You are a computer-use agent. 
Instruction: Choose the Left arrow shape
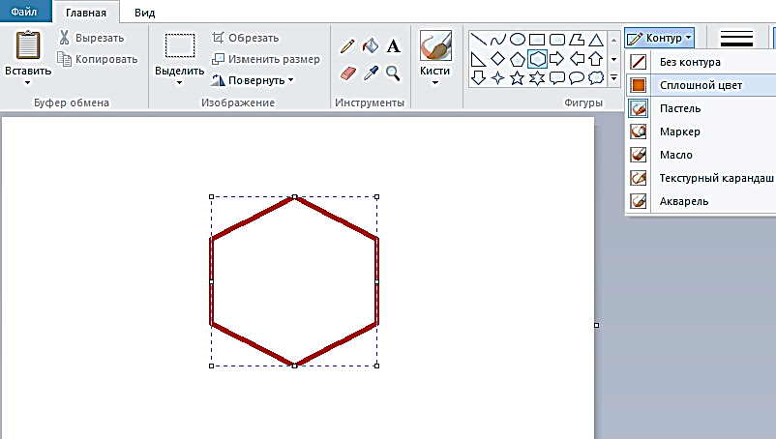tap(577, 59)
